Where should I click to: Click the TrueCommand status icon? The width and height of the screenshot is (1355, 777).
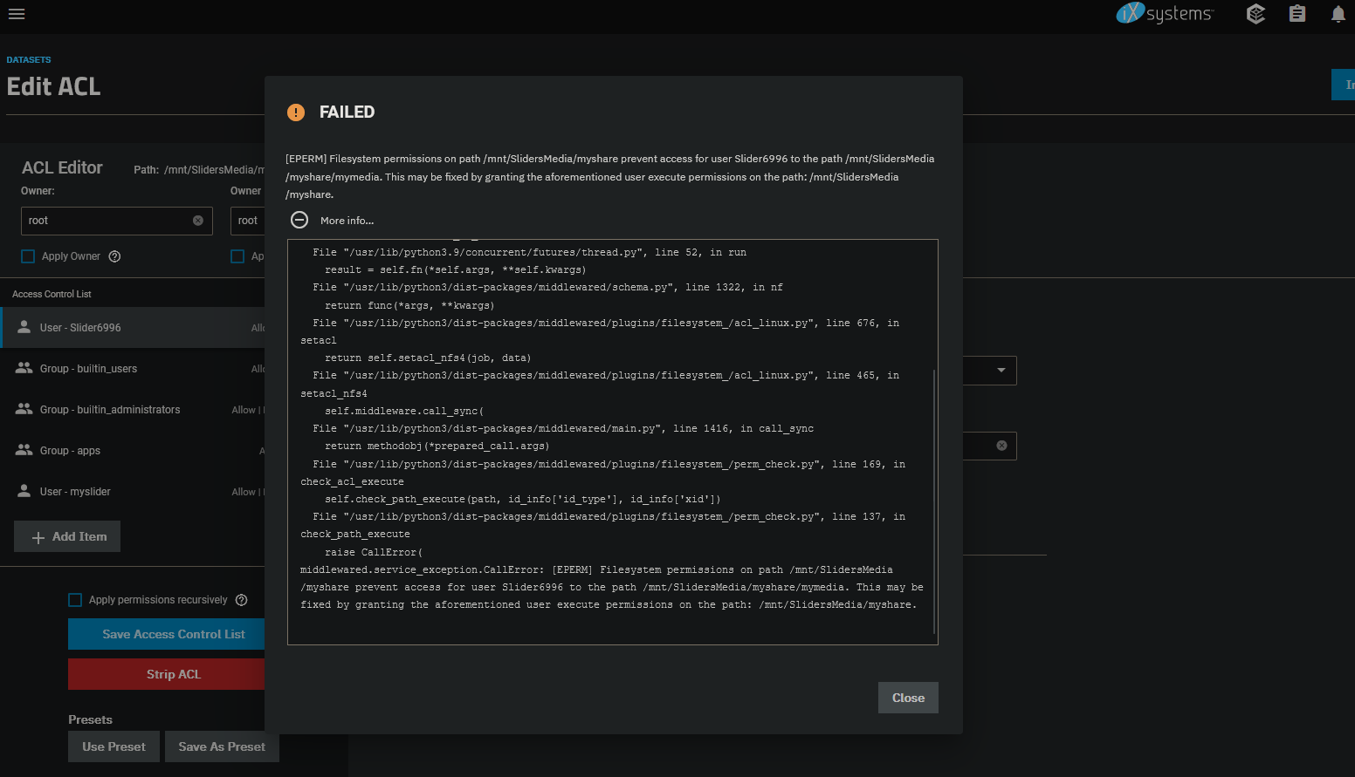[x=1255, y=14]
